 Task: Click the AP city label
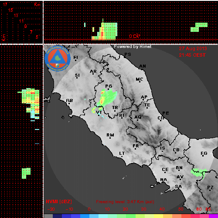(x=144, y=97)
